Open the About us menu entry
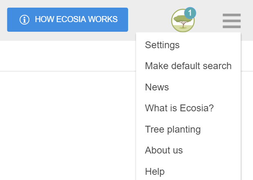This screenshot has width=253, height=180. click(x=164, y=150)
